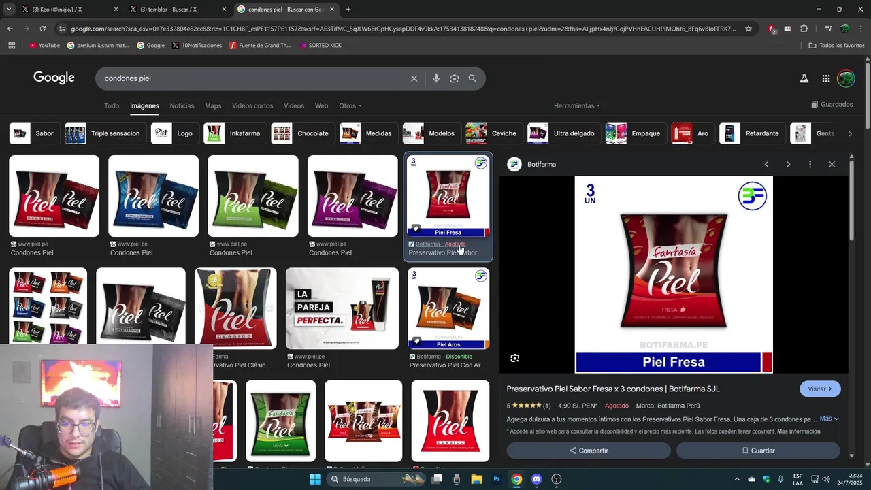Viewport: 871px width, 490px height.
Task: Filter images by Sabor chip
Action: point(35,133)
